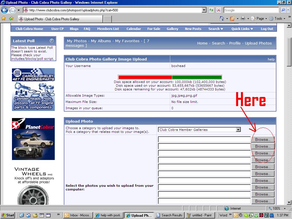Click the browser Back arrow button

pyautogui.click(x=4, y=10)
